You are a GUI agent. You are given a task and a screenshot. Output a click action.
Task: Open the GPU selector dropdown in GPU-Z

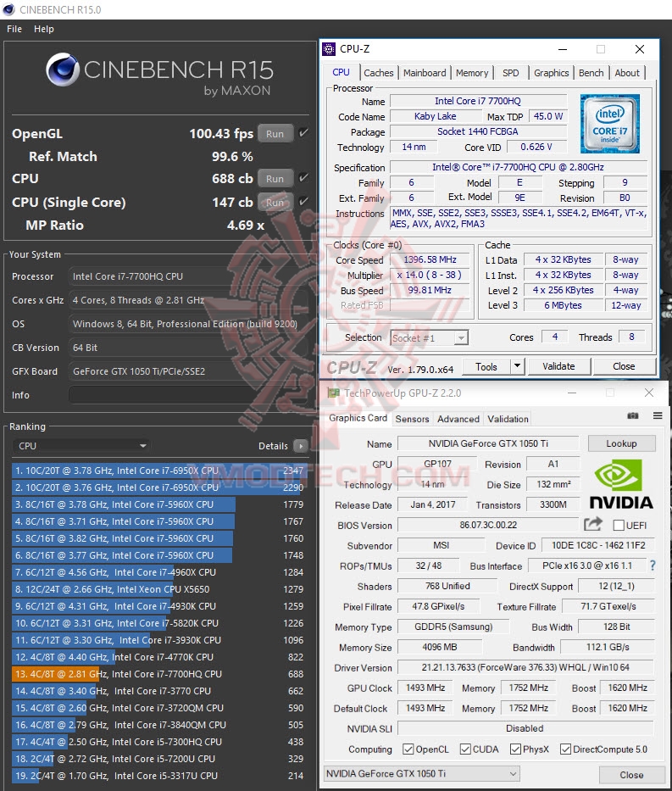pos(422,773)
